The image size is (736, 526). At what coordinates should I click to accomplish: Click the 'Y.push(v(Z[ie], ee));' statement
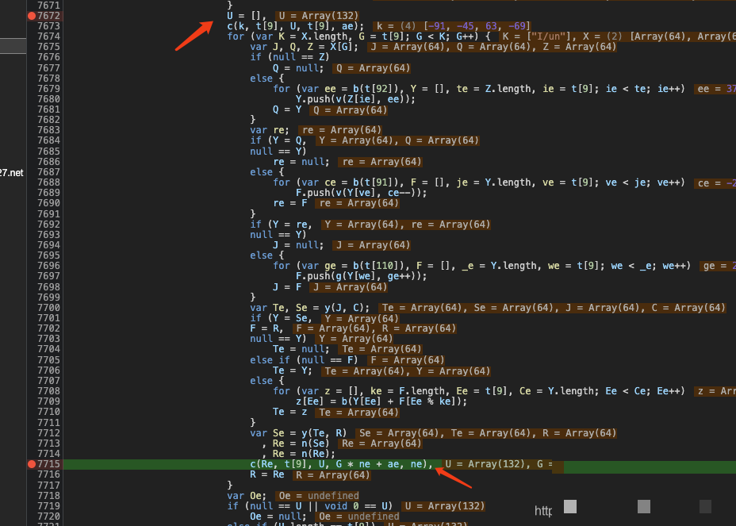355,99
